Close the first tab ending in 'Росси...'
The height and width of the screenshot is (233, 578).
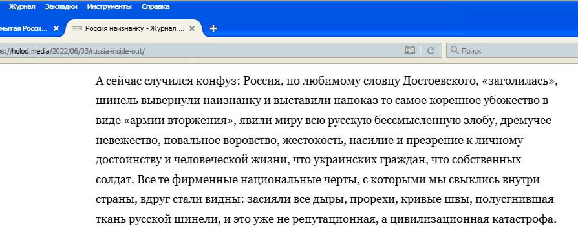[x=56, y=28]
